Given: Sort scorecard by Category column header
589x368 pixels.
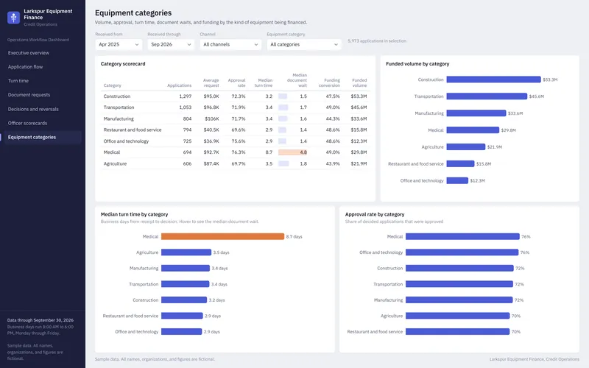Looking at the screenshot, I should (113, 85).
